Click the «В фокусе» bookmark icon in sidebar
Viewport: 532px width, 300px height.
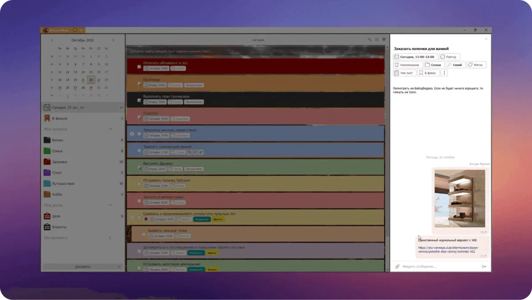[47, 118]
